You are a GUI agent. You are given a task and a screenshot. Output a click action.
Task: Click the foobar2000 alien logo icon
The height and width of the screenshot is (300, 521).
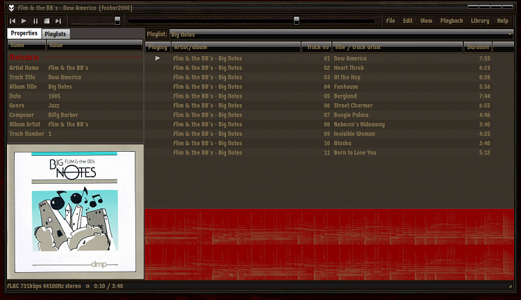(x=11, y=8)
